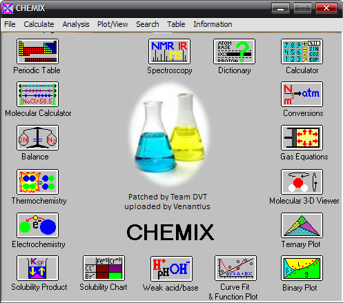
Task: Launch the Weak acid/base pH icon
Action: (x=171, y=268)
